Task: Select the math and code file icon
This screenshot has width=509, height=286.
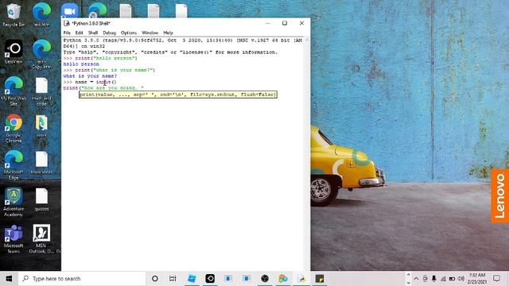Action: click(41, 91)
